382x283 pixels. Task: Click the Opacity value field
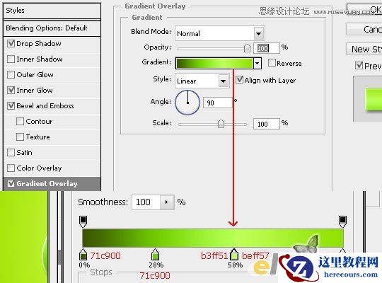(x=266, y=48)
